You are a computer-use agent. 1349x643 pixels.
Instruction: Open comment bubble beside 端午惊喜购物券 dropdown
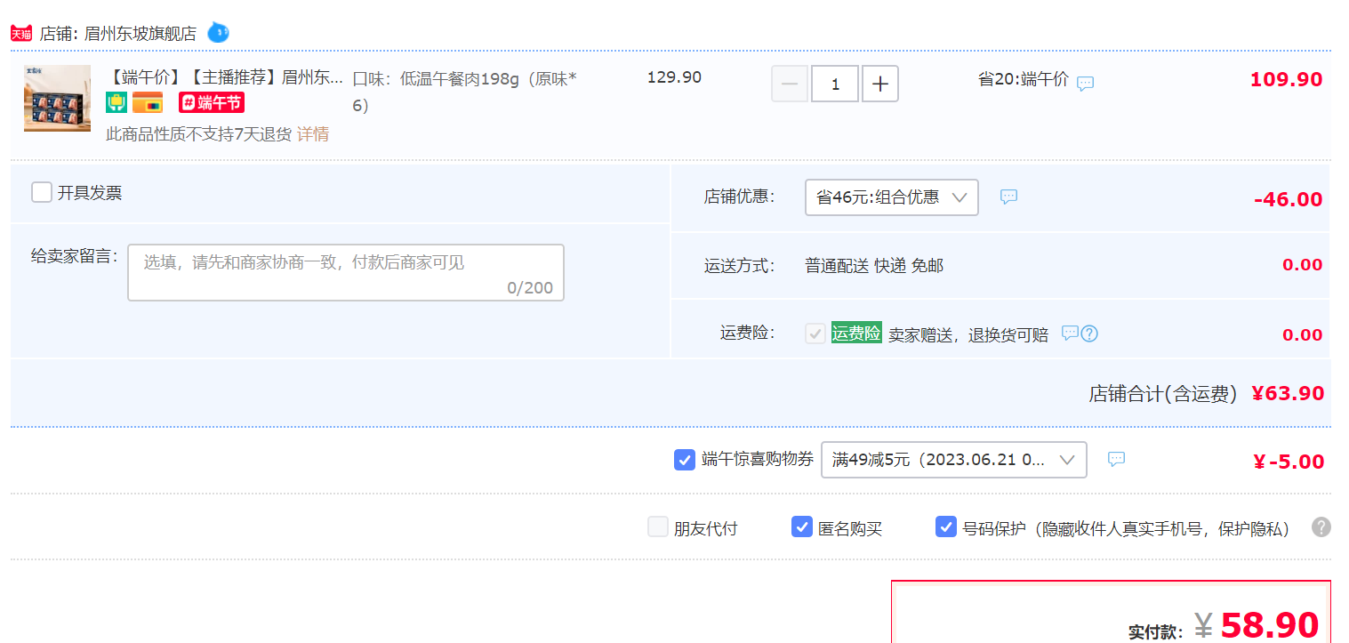[x=1116, y=459]
